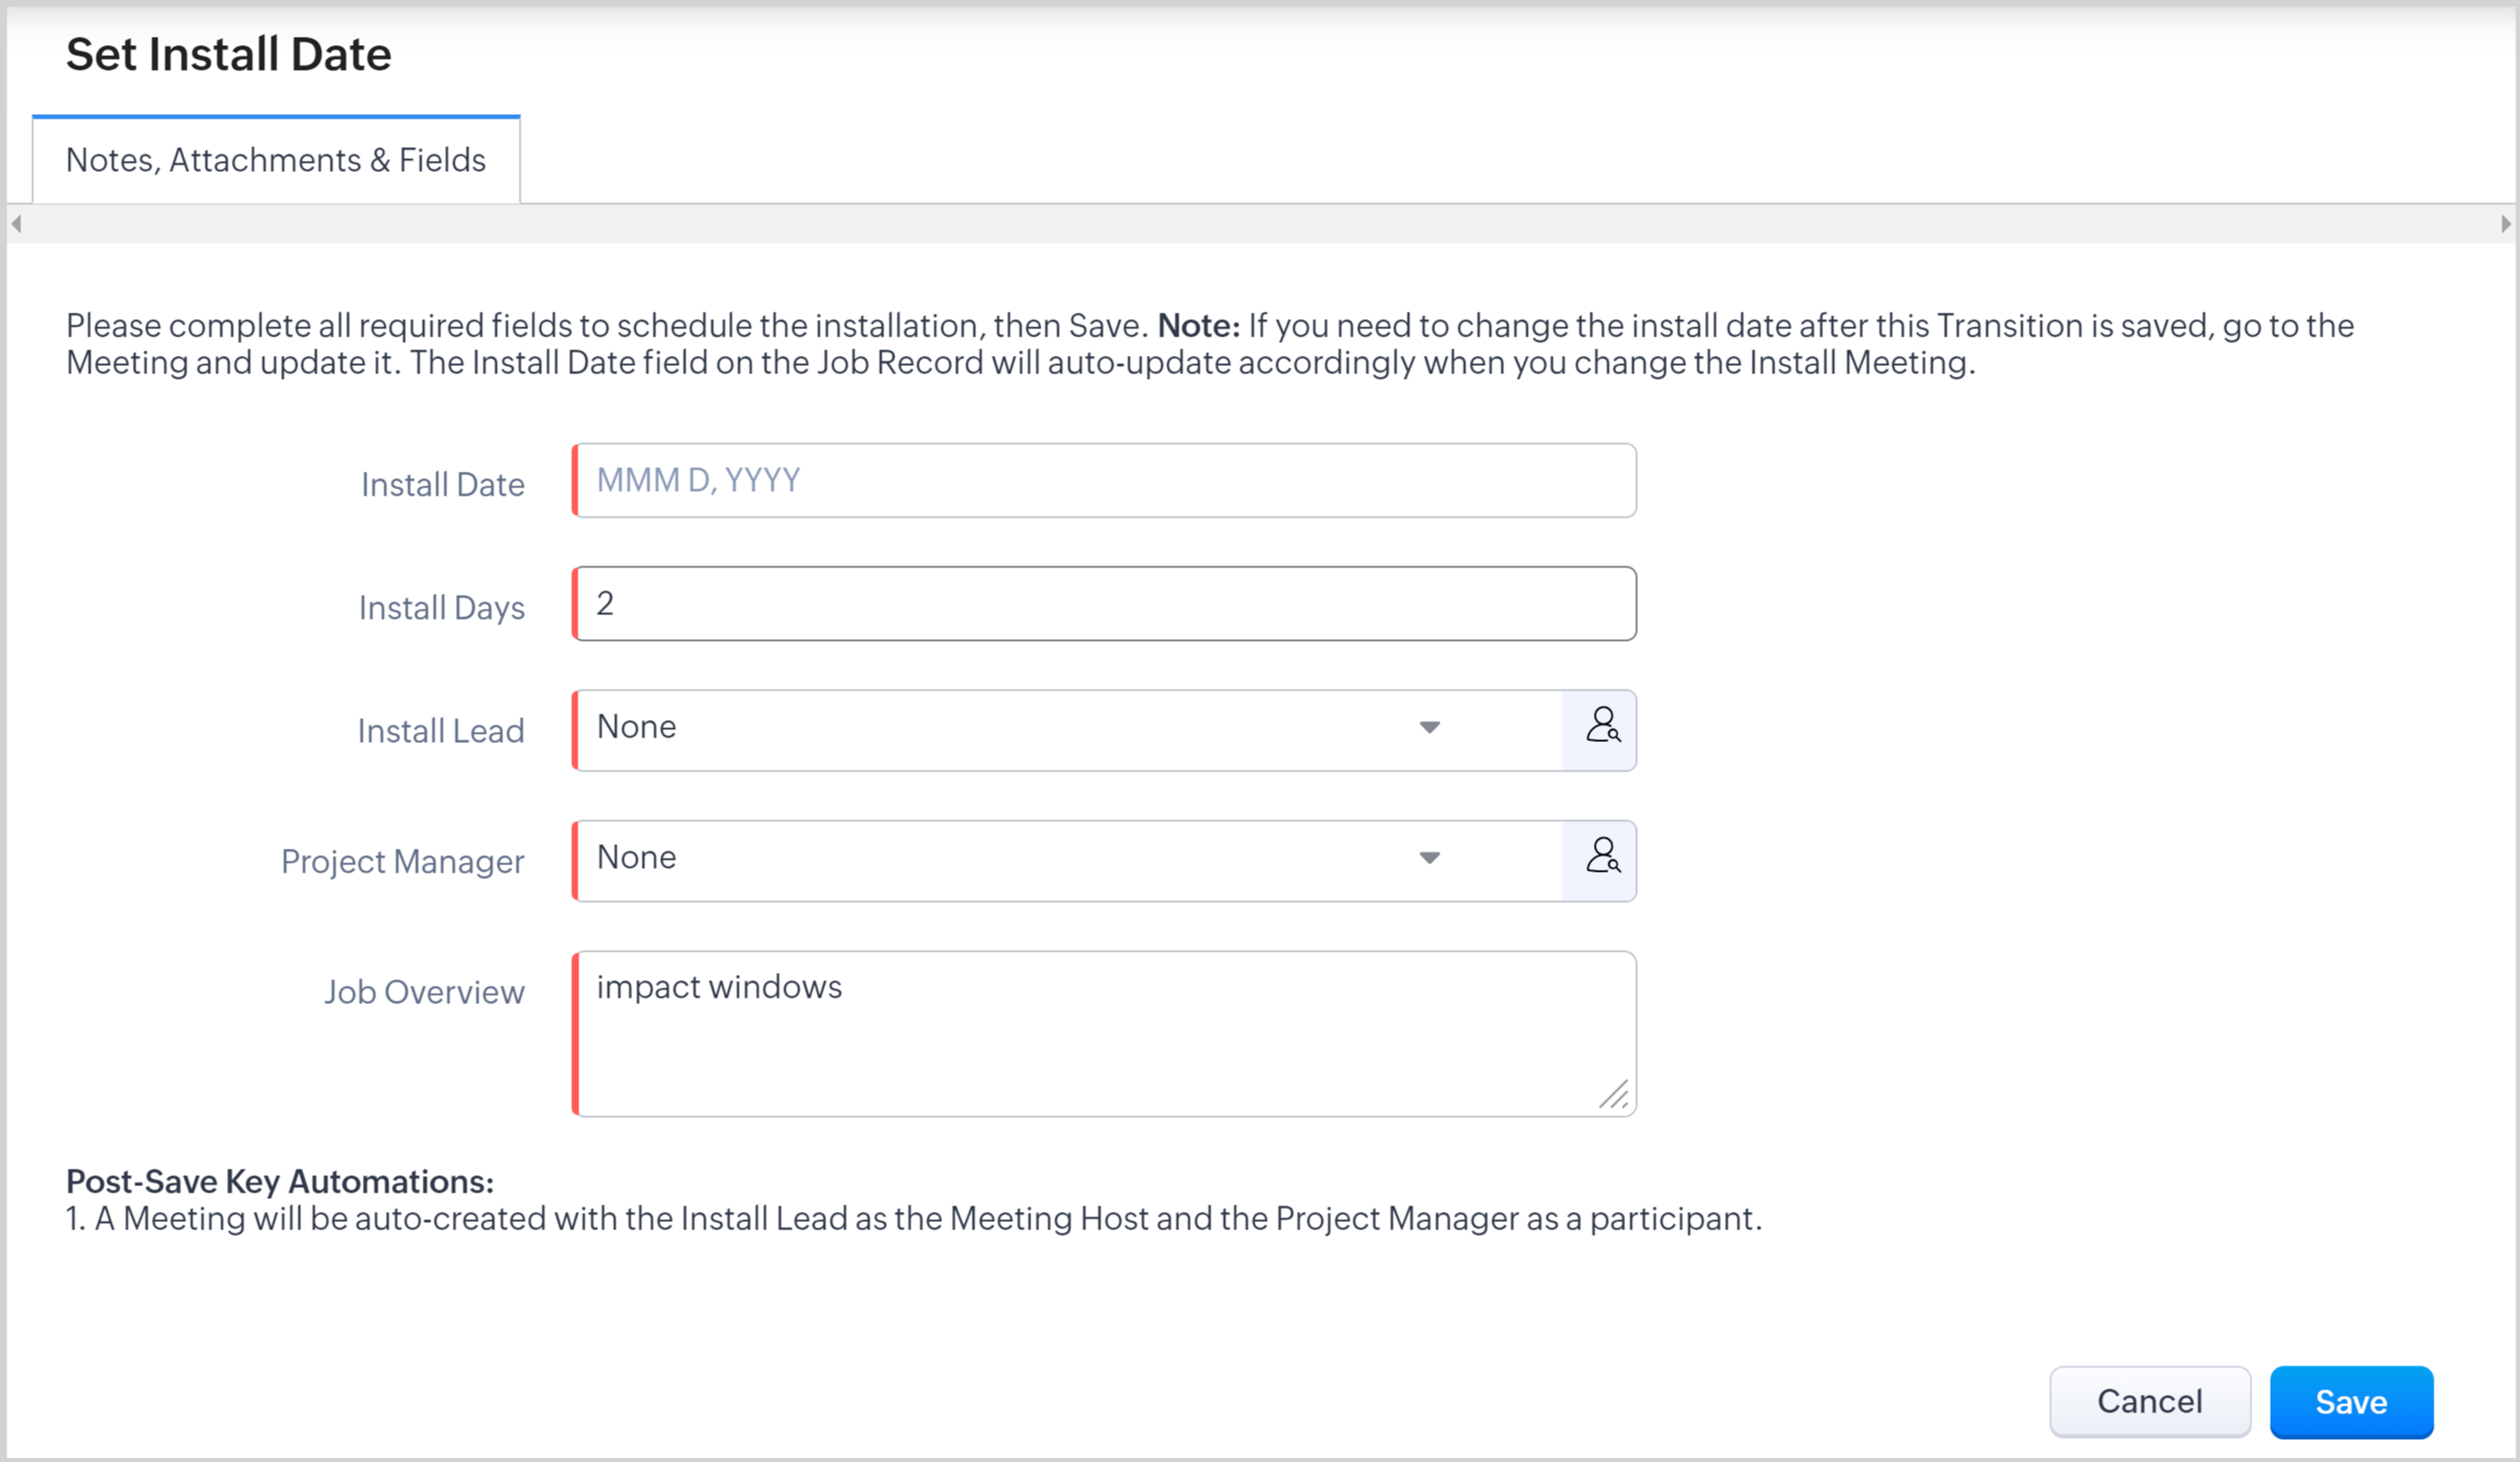Click the Job Overview textarea resize handle

(x=1614, y=1096)
